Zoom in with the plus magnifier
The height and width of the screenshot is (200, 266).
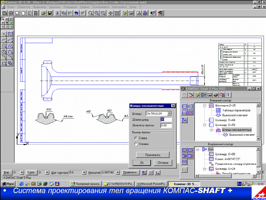97,13
